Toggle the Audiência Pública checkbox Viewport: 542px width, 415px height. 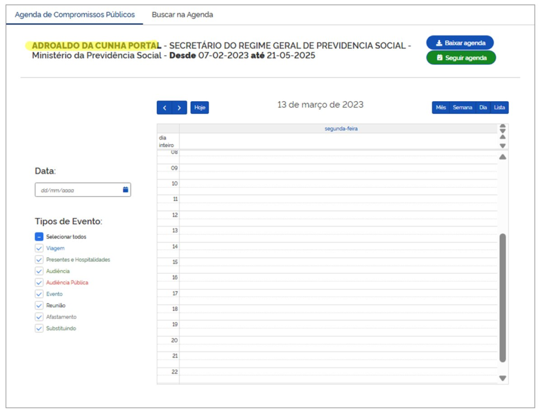pos(39,283)
